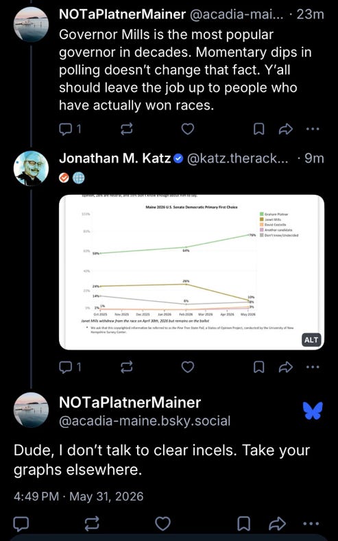Like Jonathan M. Katz's chart post
The height and width of the screenshot is (541, 338).
[x=188, y=367]
